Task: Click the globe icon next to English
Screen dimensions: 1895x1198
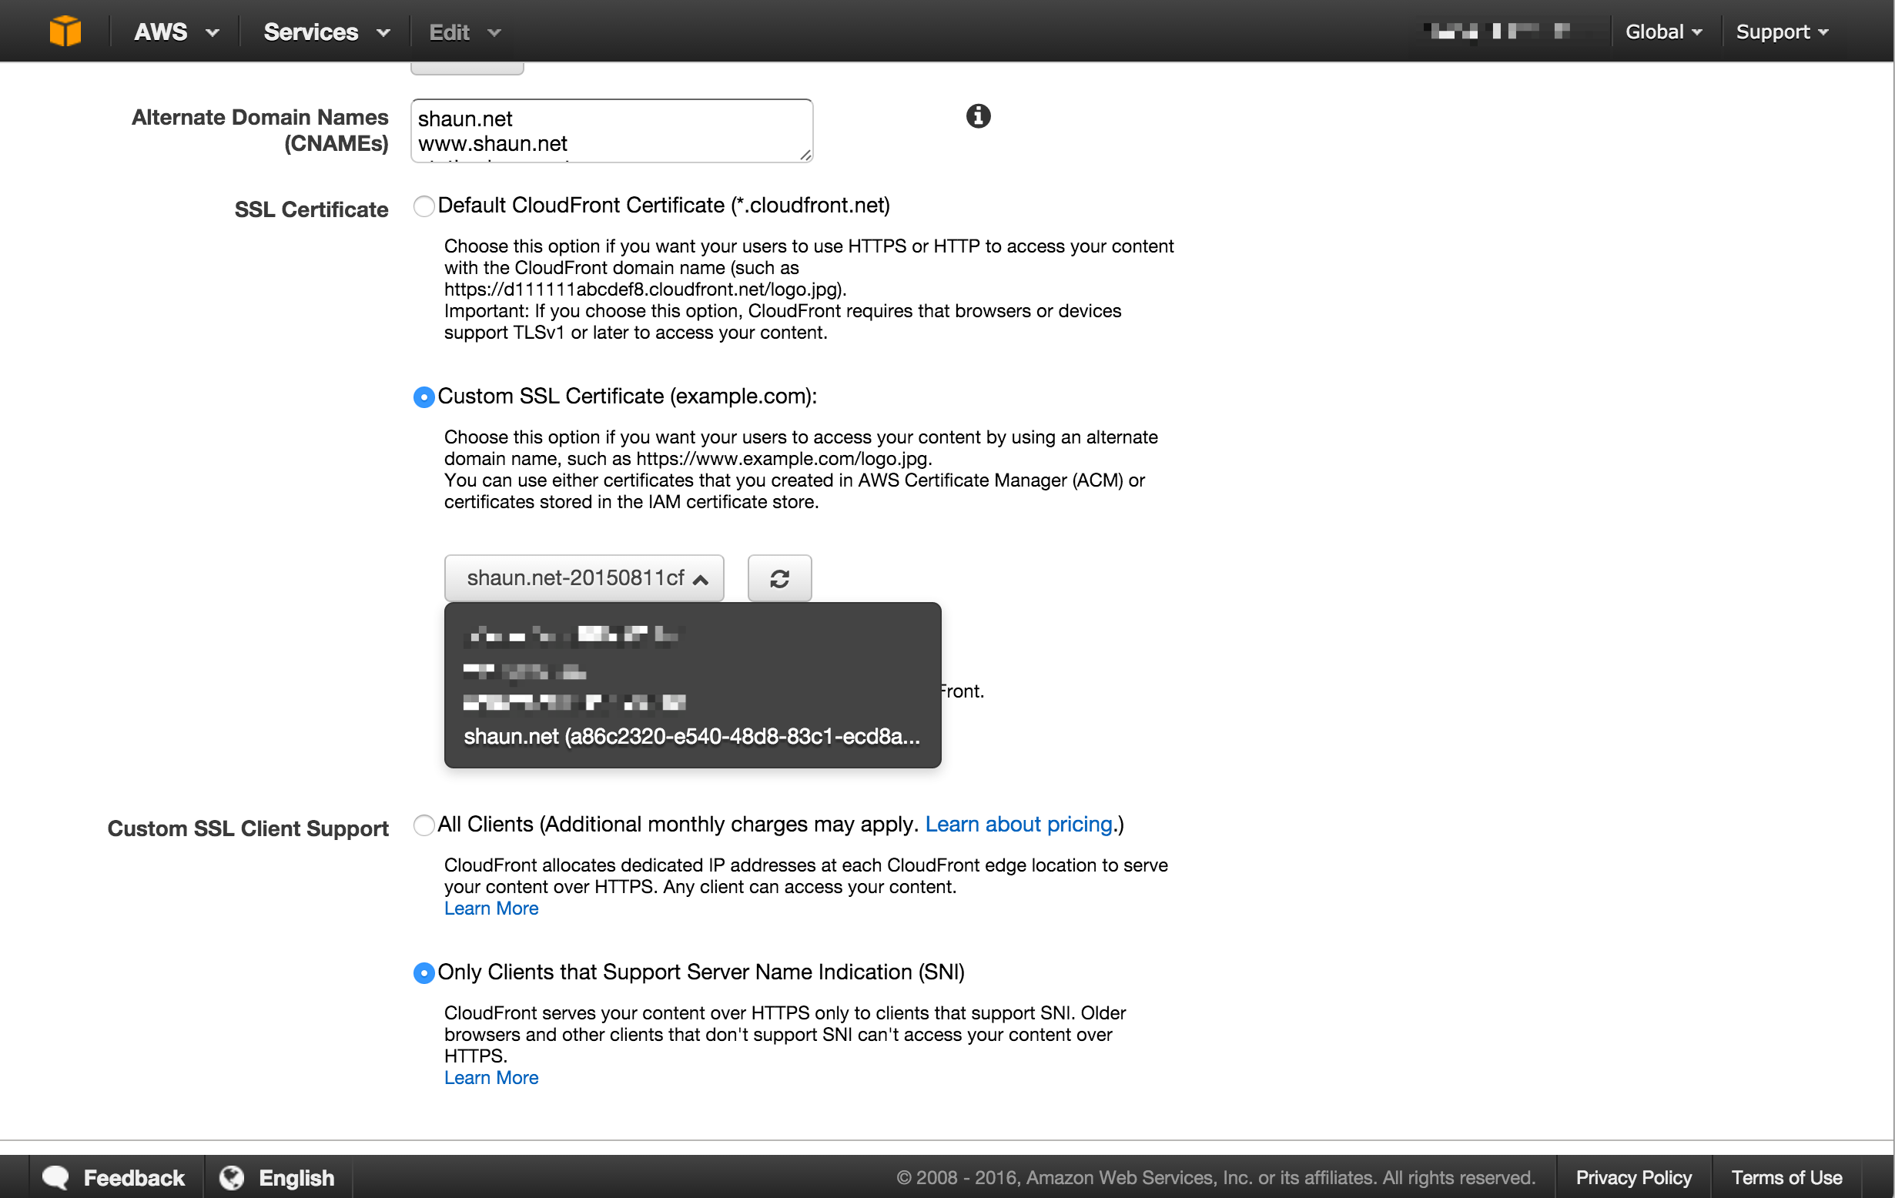Action: click(231, 1176)
